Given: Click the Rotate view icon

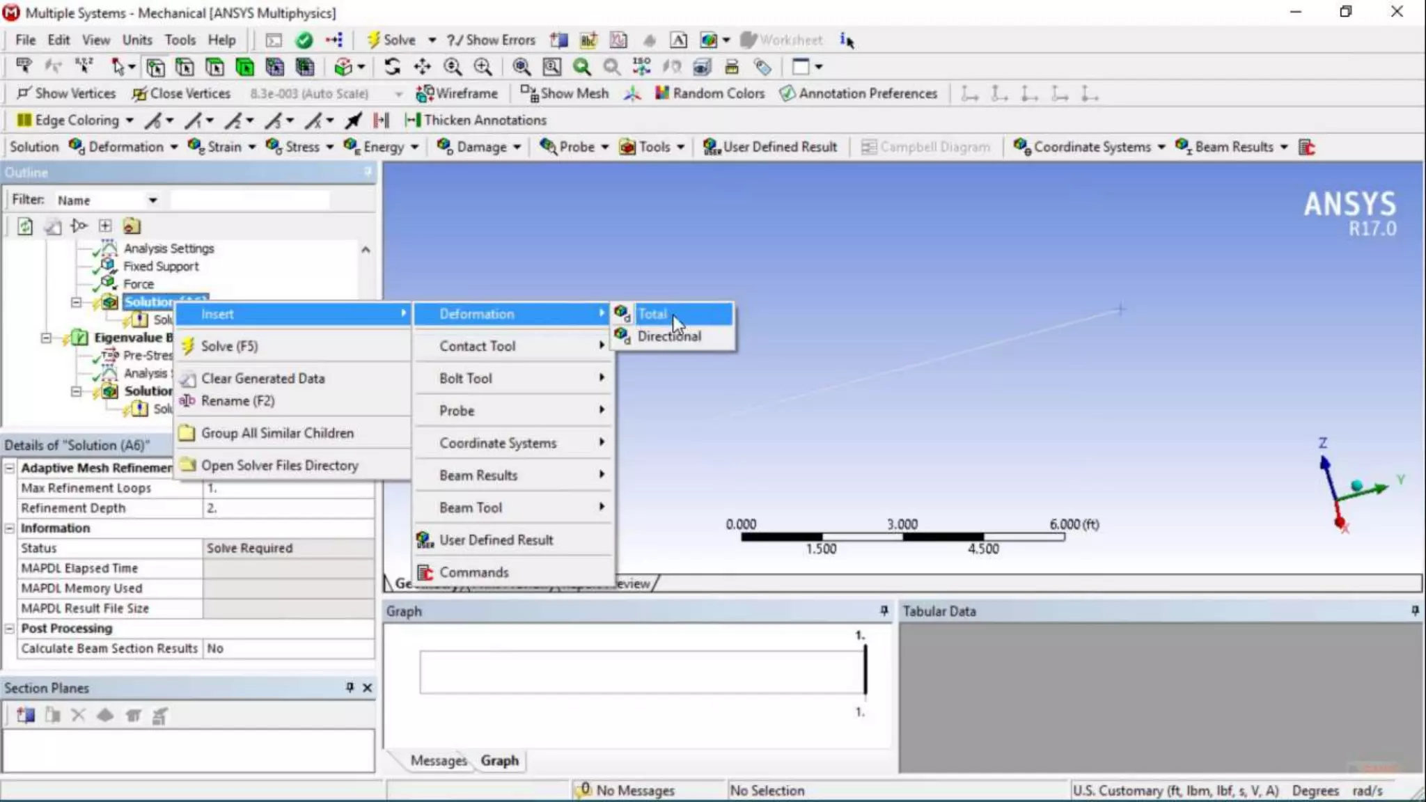Looking at the screenshot, I should 392,67.
